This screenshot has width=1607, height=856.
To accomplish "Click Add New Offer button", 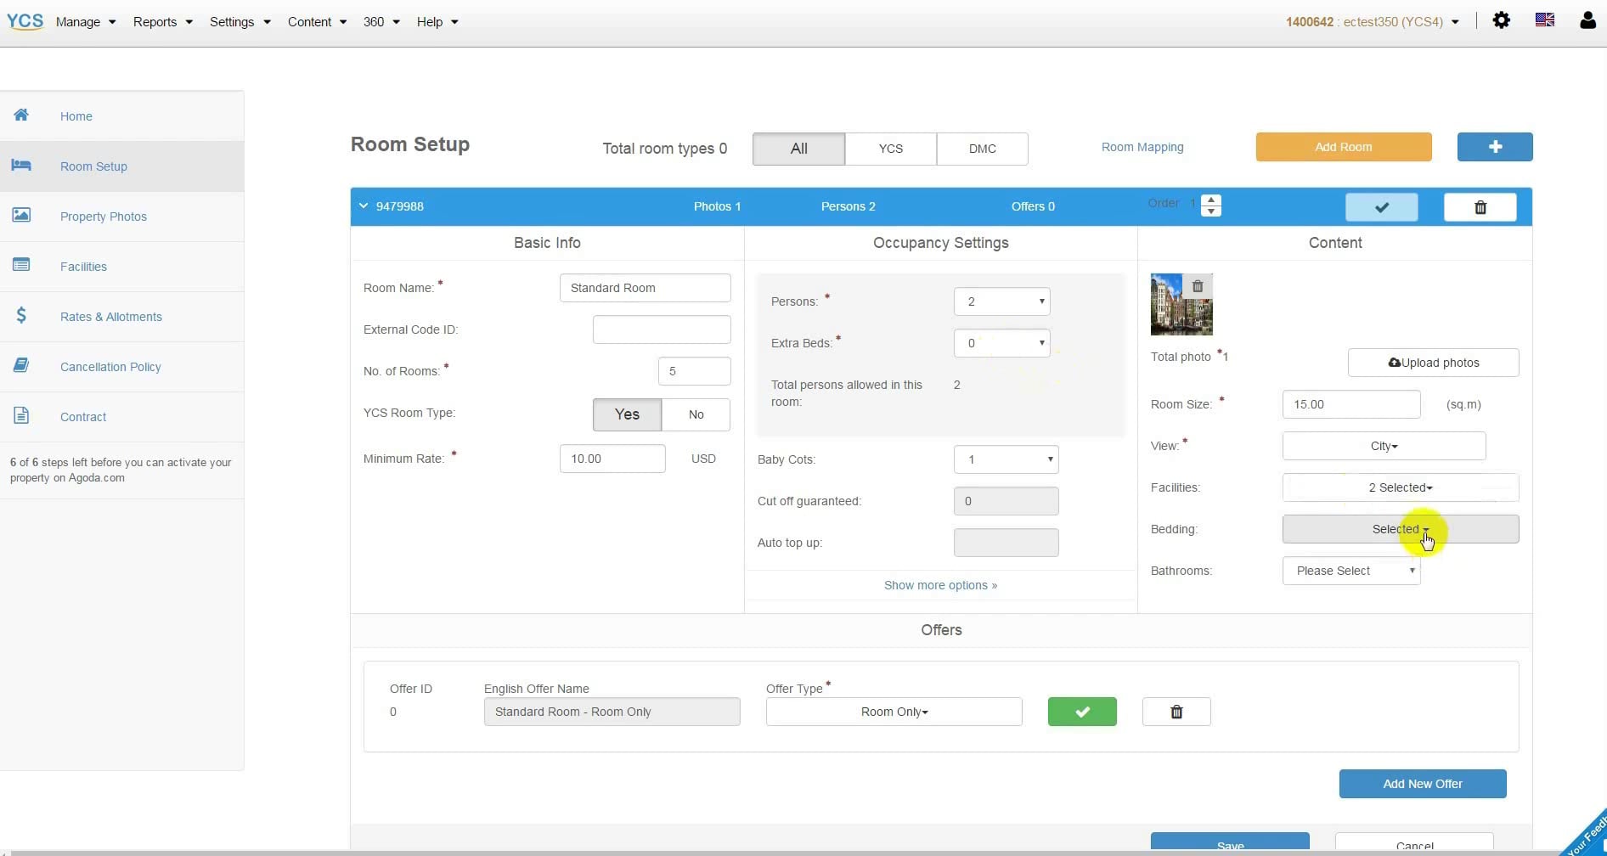I will tap(1423, 784).
